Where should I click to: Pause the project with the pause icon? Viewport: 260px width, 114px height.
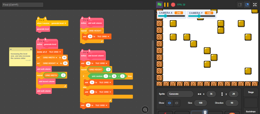click(x=166, y=5)
